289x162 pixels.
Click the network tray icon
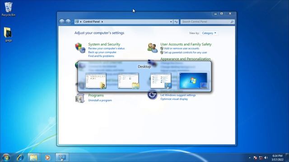click(x=261, y=157)
